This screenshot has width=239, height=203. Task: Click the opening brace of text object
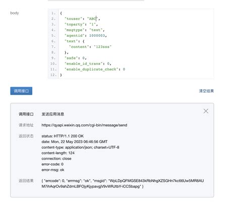pos(84,41)
